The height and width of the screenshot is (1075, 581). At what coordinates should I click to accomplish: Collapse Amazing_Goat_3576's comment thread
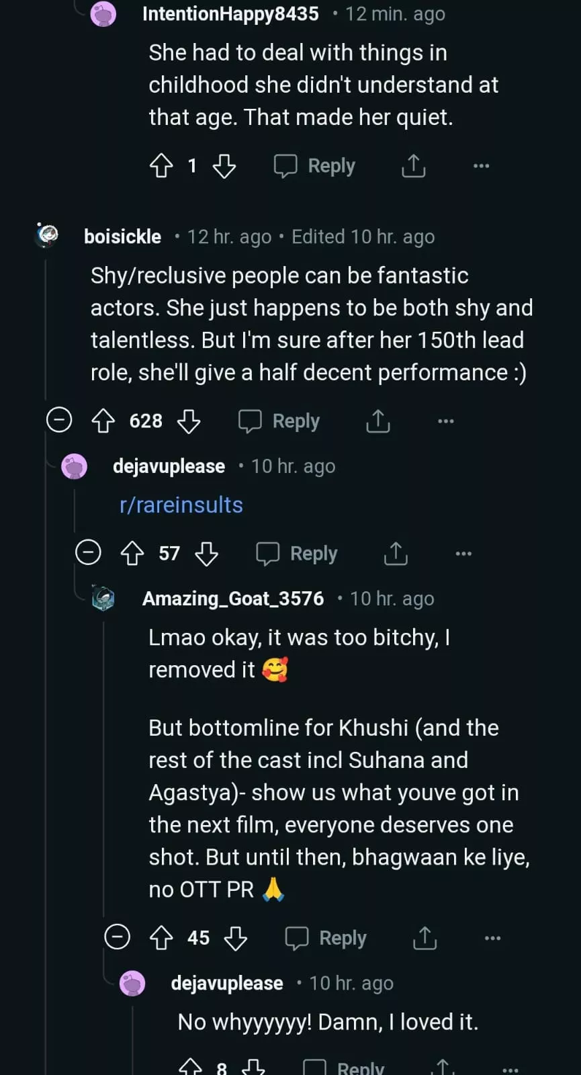click(x=118, y=937)
